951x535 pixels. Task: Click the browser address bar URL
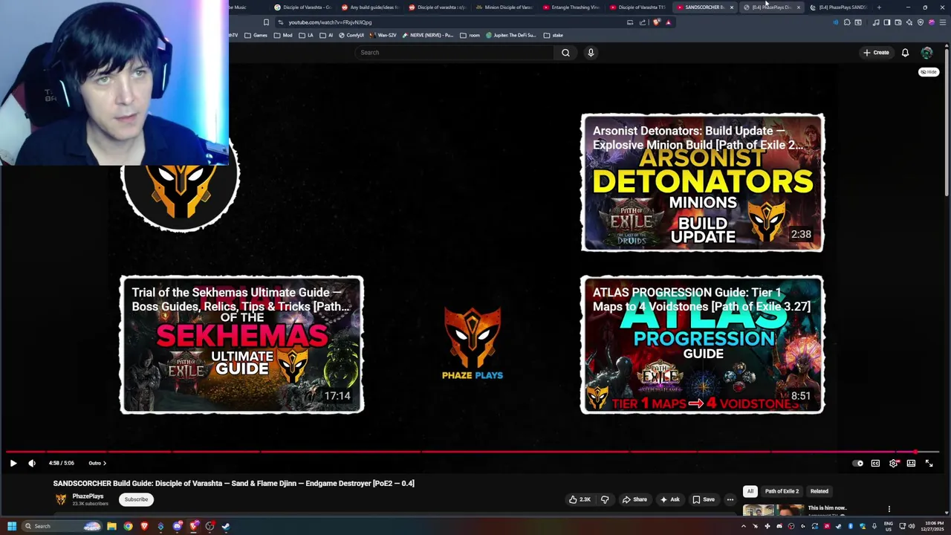pyautogui.click(x=330, y=22)
